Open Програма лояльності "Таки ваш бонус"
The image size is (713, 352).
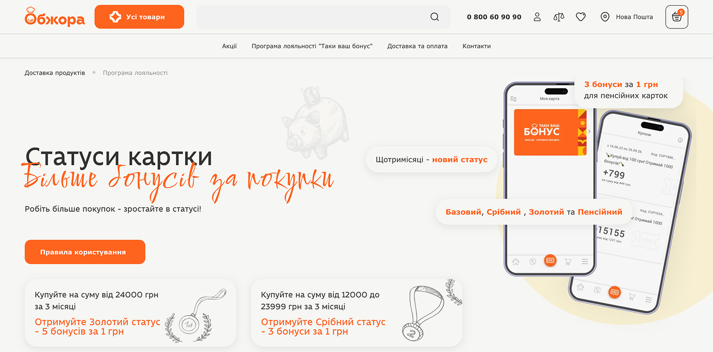pyautogui.click(x=312, y=46)
